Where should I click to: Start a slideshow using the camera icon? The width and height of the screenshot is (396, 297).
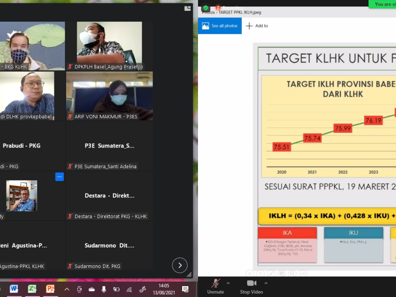tap(282, 273)
